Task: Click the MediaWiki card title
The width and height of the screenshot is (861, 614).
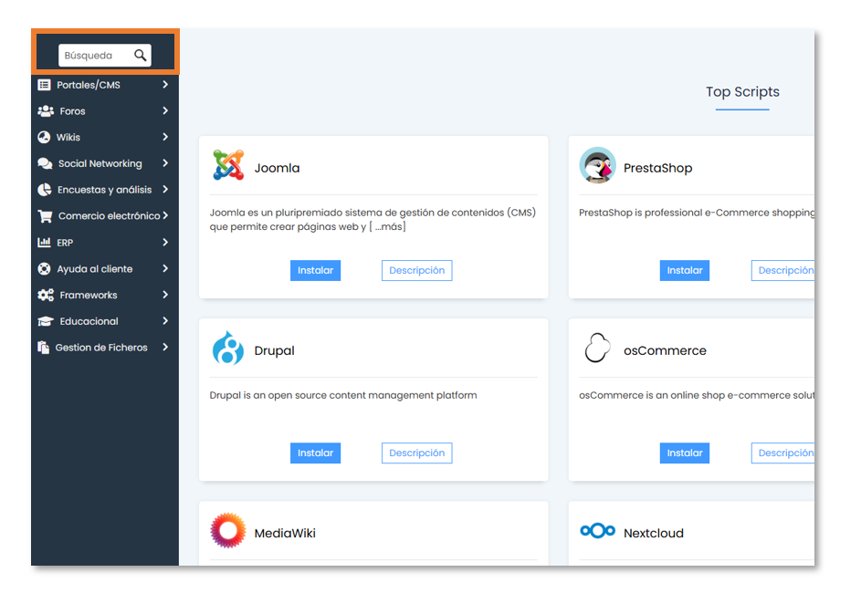Action: [285, 534]
